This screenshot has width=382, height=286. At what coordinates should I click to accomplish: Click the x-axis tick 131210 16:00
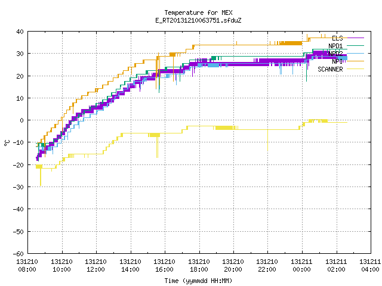click(165, 266)
